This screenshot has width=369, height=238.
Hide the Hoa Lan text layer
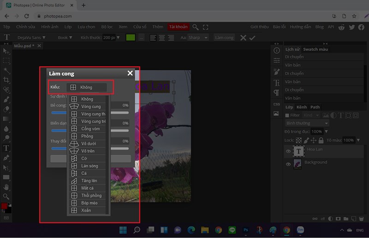(288, 151)
